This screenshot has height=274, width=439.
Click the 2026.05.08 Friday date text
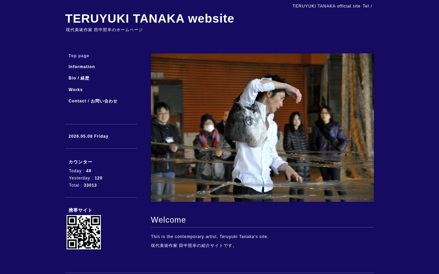[88, 136]
